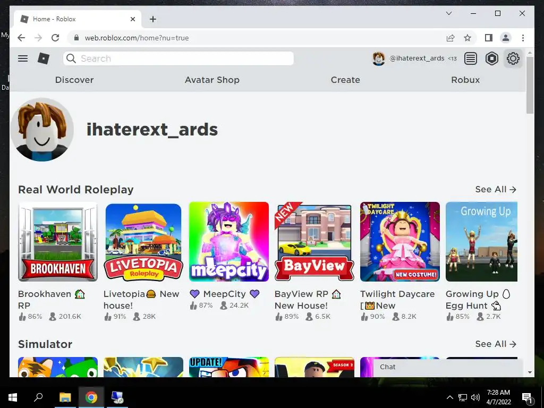This screenshot has width=544, height=408.
Task: Reload the page with the refresh icon
Action: click(55, 38)
